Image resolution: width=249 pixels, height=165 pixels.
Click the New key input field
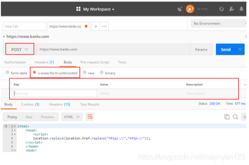coord(55,94)
